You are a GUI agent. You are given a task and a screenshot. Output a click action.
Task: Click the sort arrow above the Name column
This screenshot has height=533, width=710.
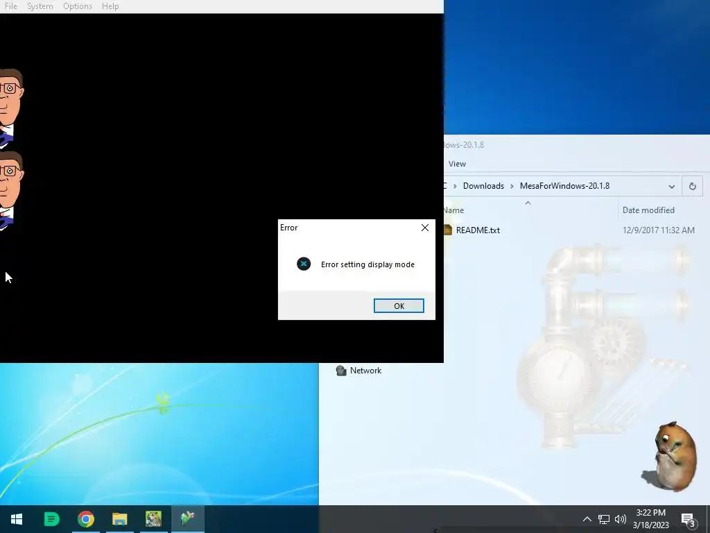tap(528, 203)
